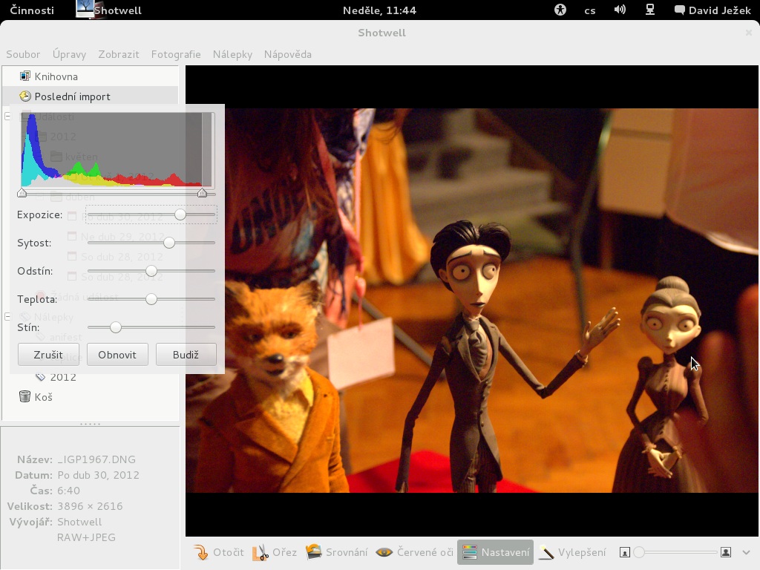760x570 pixels.
Task: Open the Úpravy menu
Action: tap(69, 54)
